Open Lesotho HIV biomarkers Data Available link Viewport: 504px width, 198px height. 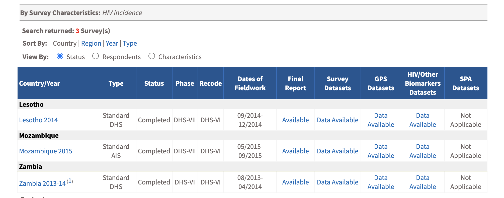(x=423, y=120)
